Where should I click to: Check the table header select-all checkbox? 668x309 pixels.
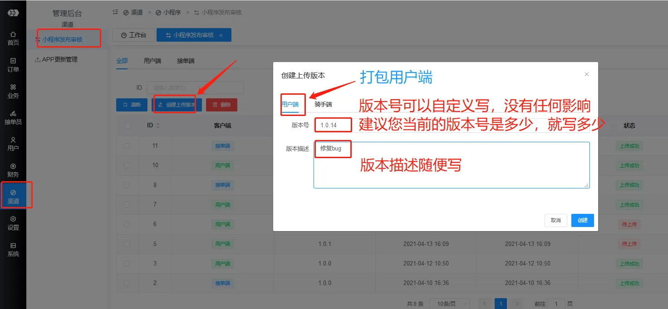tap(128, 126)
